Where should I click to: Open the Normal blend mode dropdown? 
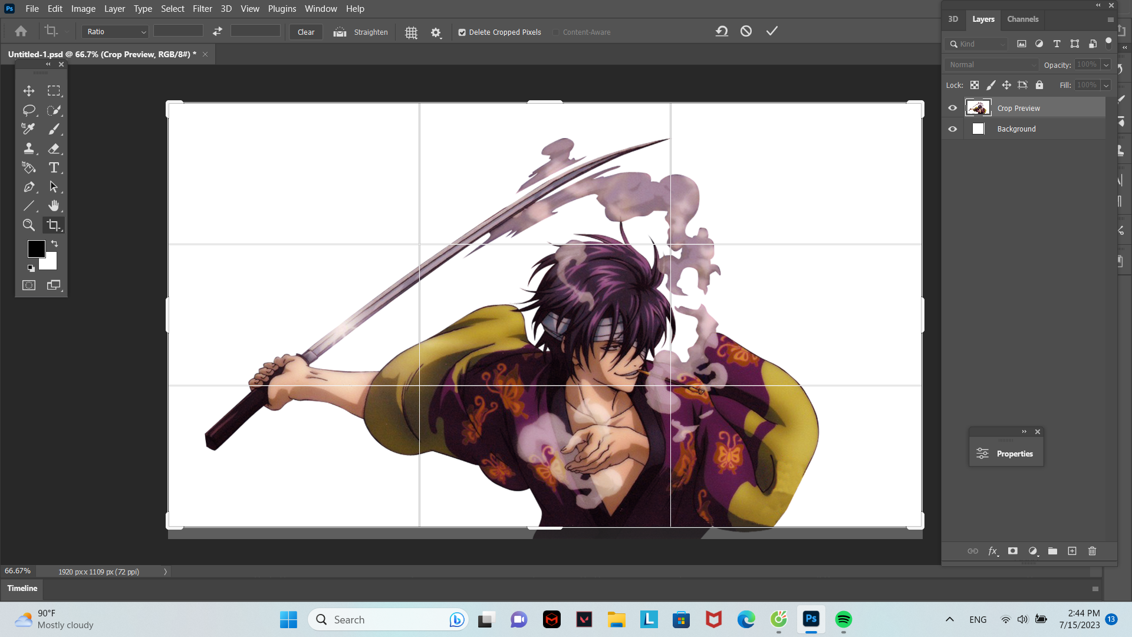tap(991, 65)
